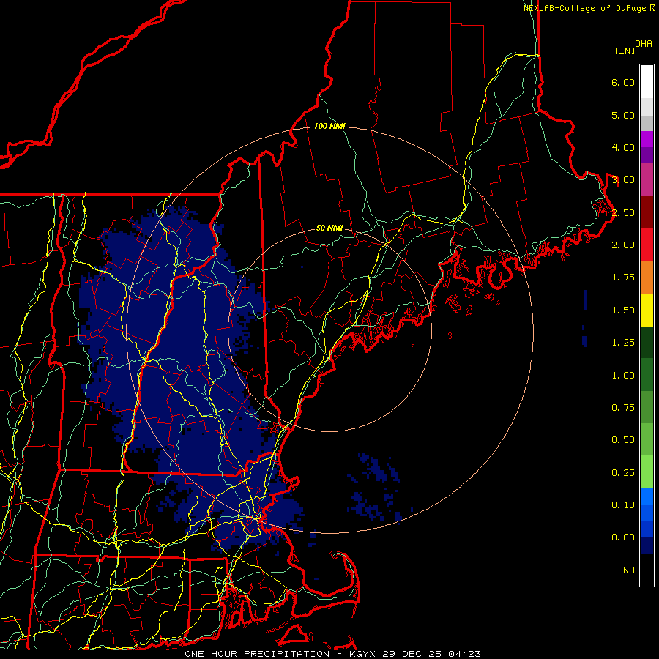The width and height of the screenshot is (659, 659).
Task: Click the white swatch at legend top
Action: [x=647, y=81]
